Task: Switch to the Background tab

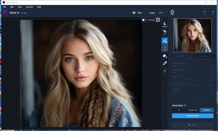Action: pyautogui.click(x=205, y=56)
